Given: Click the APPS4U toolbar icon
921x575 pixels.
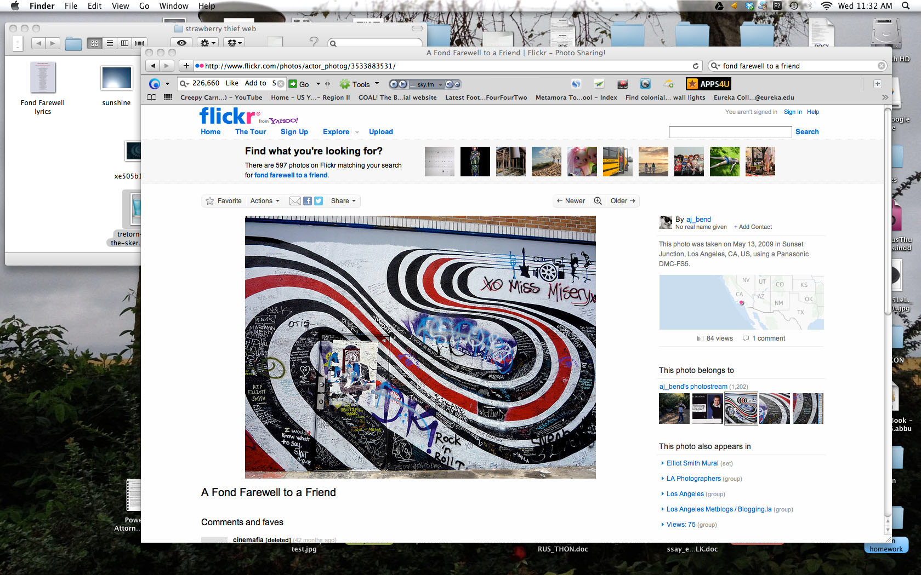Looking at the screenshot, I should click(x=708, y=84).
